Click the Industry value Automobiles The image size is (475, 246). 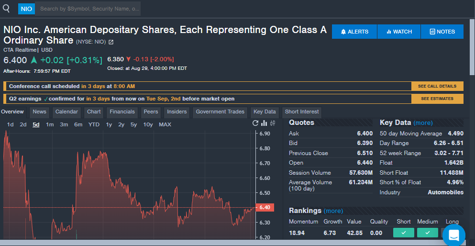click(x=446, y=192)
